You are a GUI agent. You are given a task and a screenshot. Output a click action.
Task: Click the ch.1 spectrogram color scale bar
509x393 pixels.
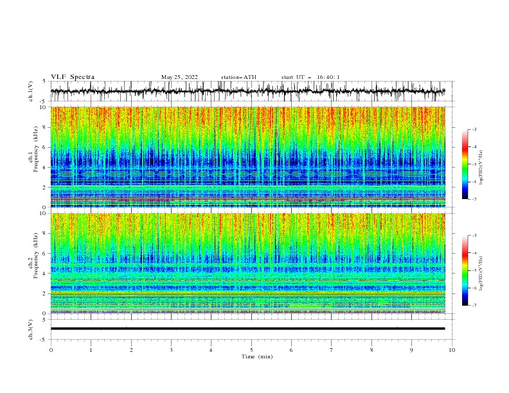pos(465,164)
